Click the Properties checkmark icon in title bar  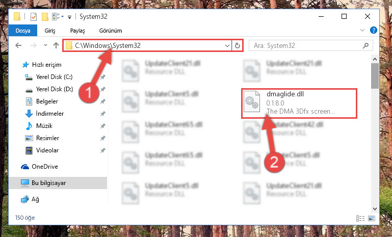click(x=33, y=17)
